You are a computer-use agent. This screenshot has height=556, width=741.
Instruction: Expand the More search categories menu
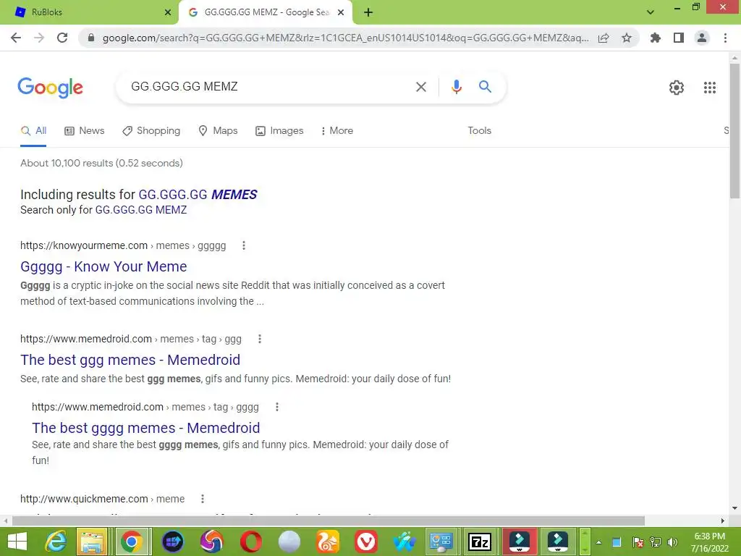tap(336, 131)
